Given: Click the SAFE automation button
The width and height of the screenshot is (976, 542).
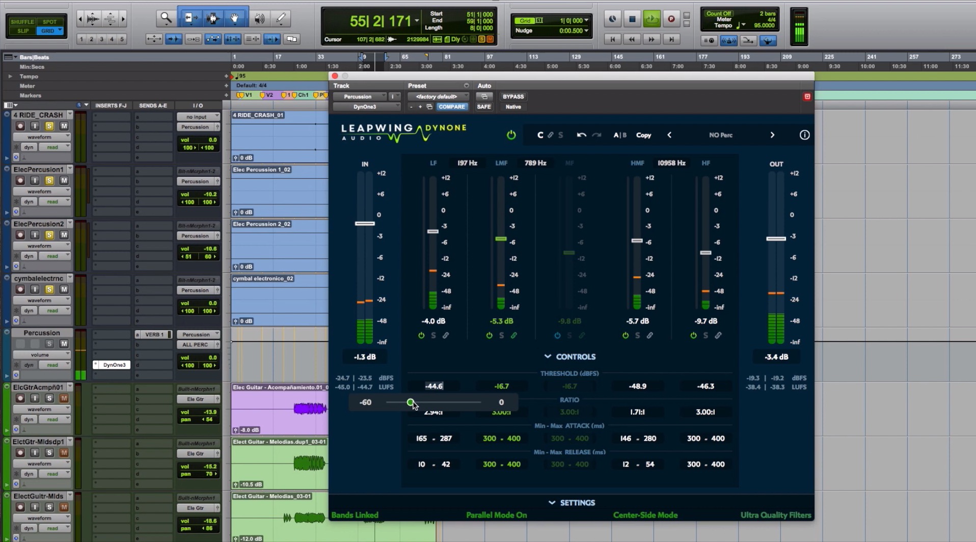Looking at the screenshot, I should [484, 107].
